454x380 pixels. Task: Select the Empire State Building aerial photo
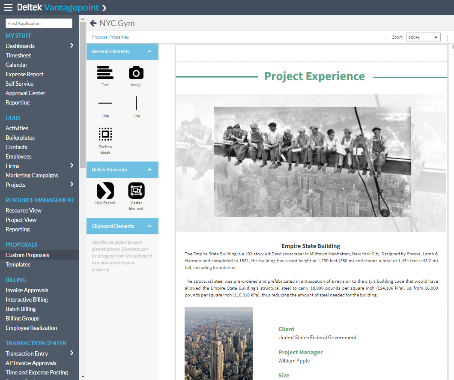click(x=219, y=343)
